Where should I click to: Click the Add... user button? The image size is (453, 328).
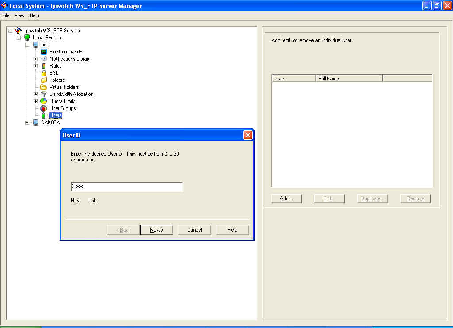286,198
